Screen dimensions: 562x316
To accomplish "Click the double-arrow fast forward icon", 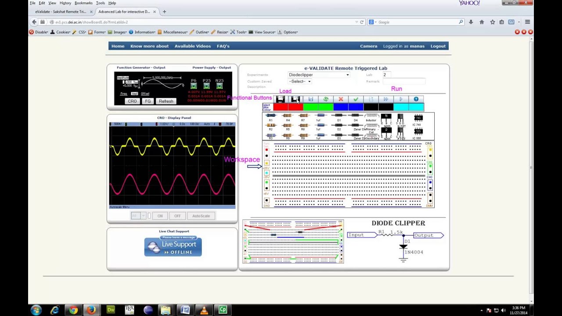I will (386, 99).
